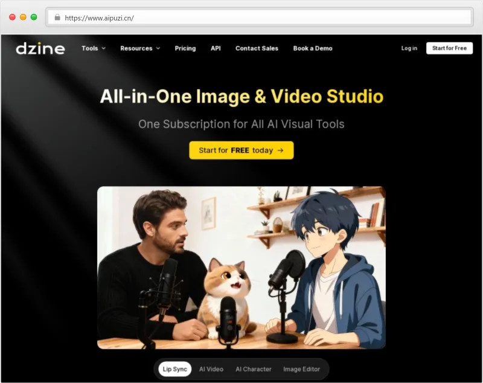Click the dzine logo
The width and height of the screenshot is (483, 383).
[x=40, y=48]
